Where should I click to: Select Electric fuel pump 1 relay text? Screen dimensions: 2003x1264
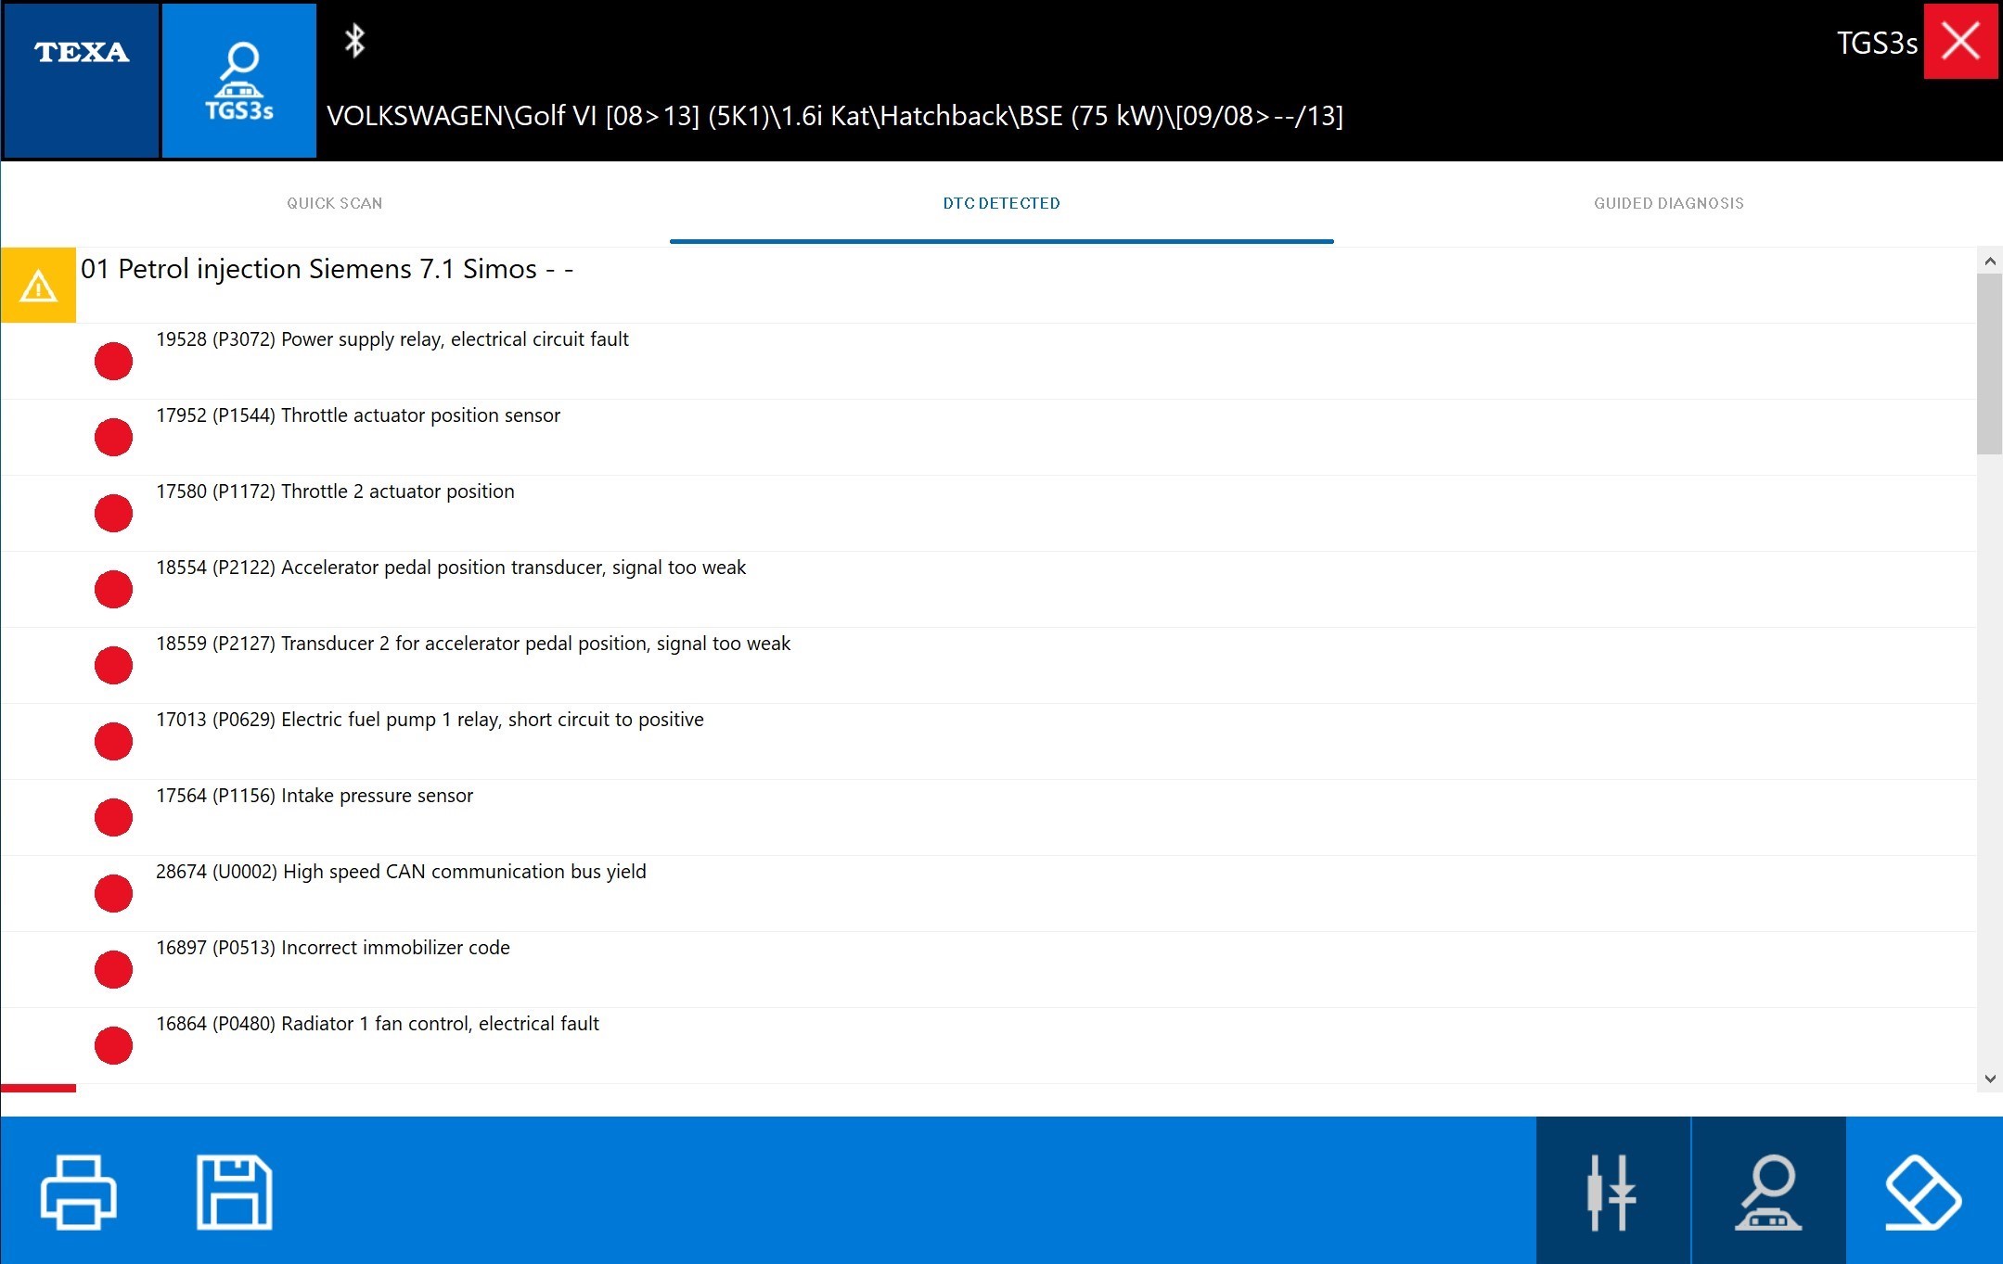tap(430, 720)
